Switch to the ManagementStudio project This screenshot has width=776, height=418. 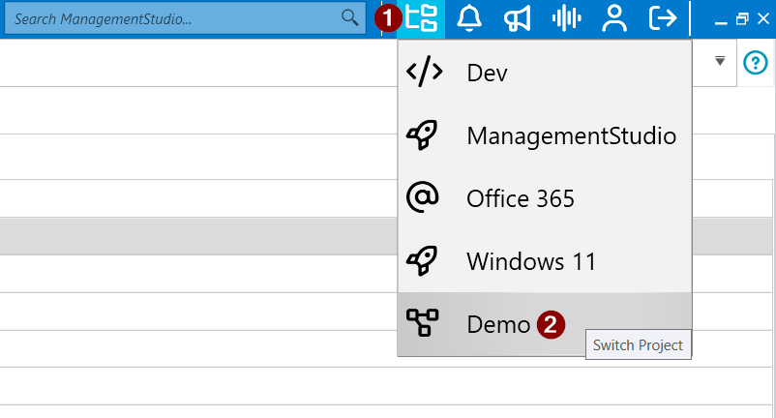545,135
